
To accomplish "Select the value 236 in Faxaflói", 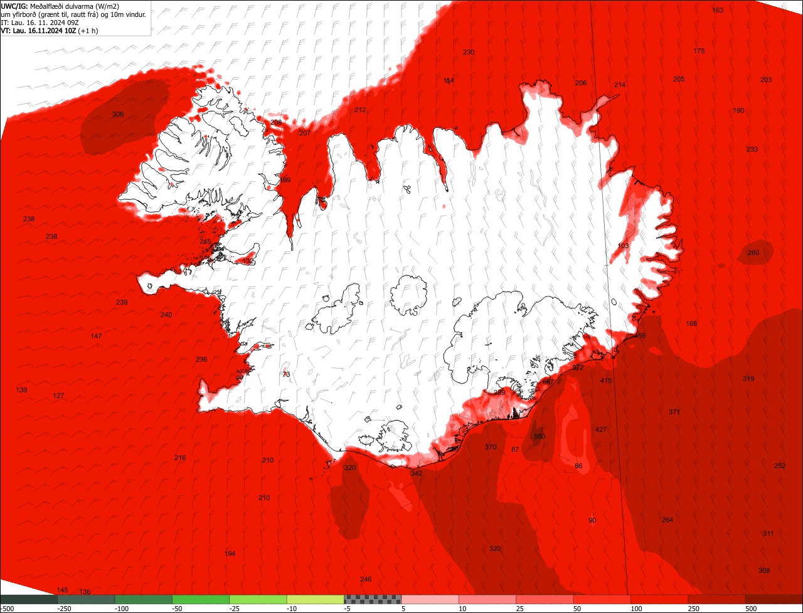I will [201, 359].
